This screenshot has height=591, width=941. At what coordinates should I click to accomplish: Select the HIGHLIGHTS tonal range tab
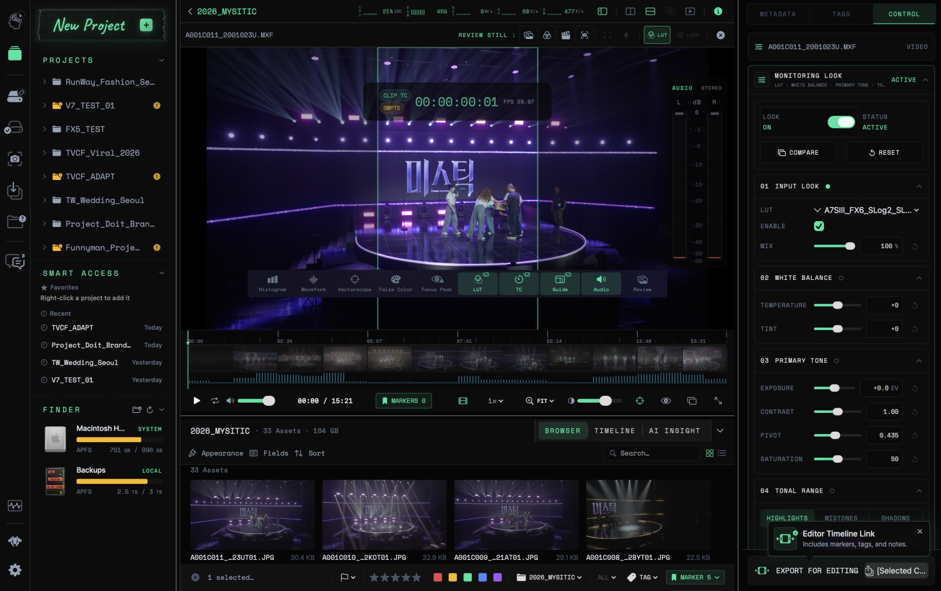pyautogui.click(x=787, y=518)
